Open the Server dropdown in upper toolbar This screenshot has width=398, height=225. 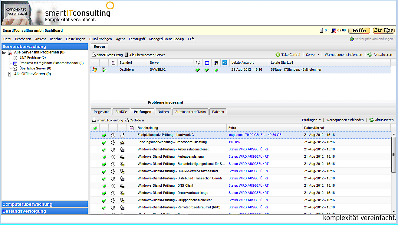pos(313,55)
